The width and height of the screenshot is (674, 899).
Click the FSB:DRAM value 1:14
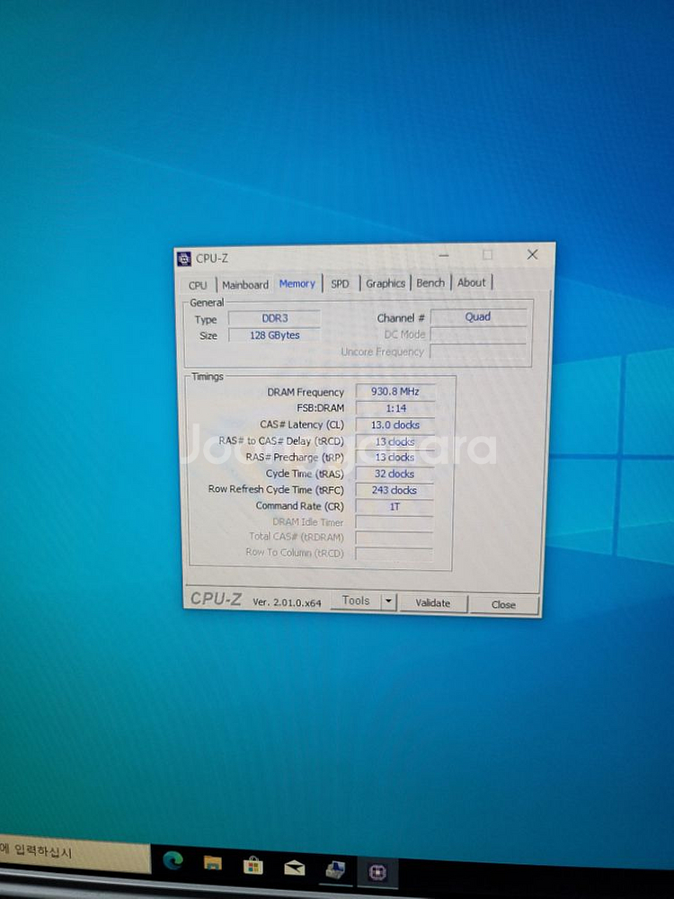coord(395,408)
